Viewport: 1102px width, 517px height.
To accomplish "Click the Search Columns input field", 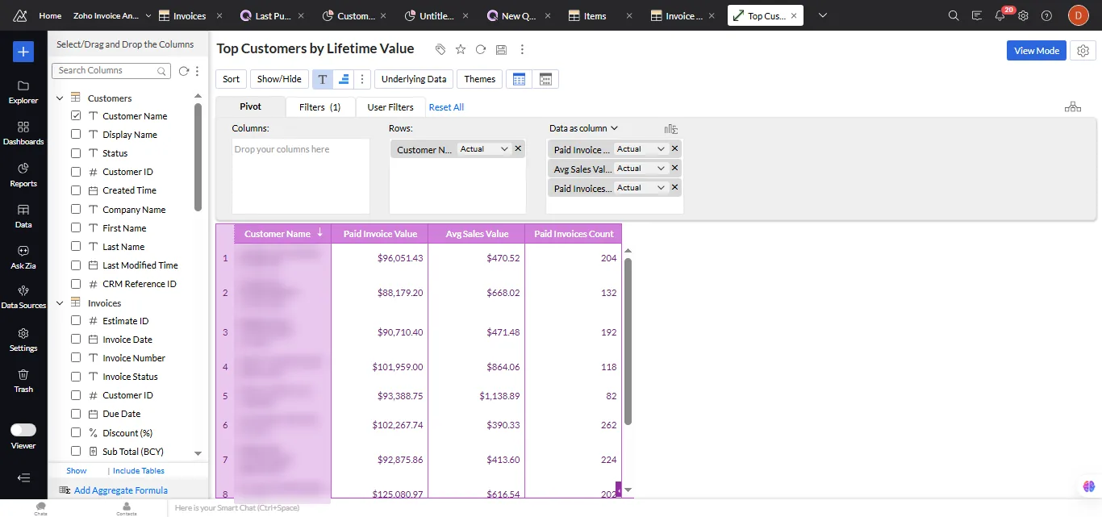I will pyautogui.click(x=111, y=71).
